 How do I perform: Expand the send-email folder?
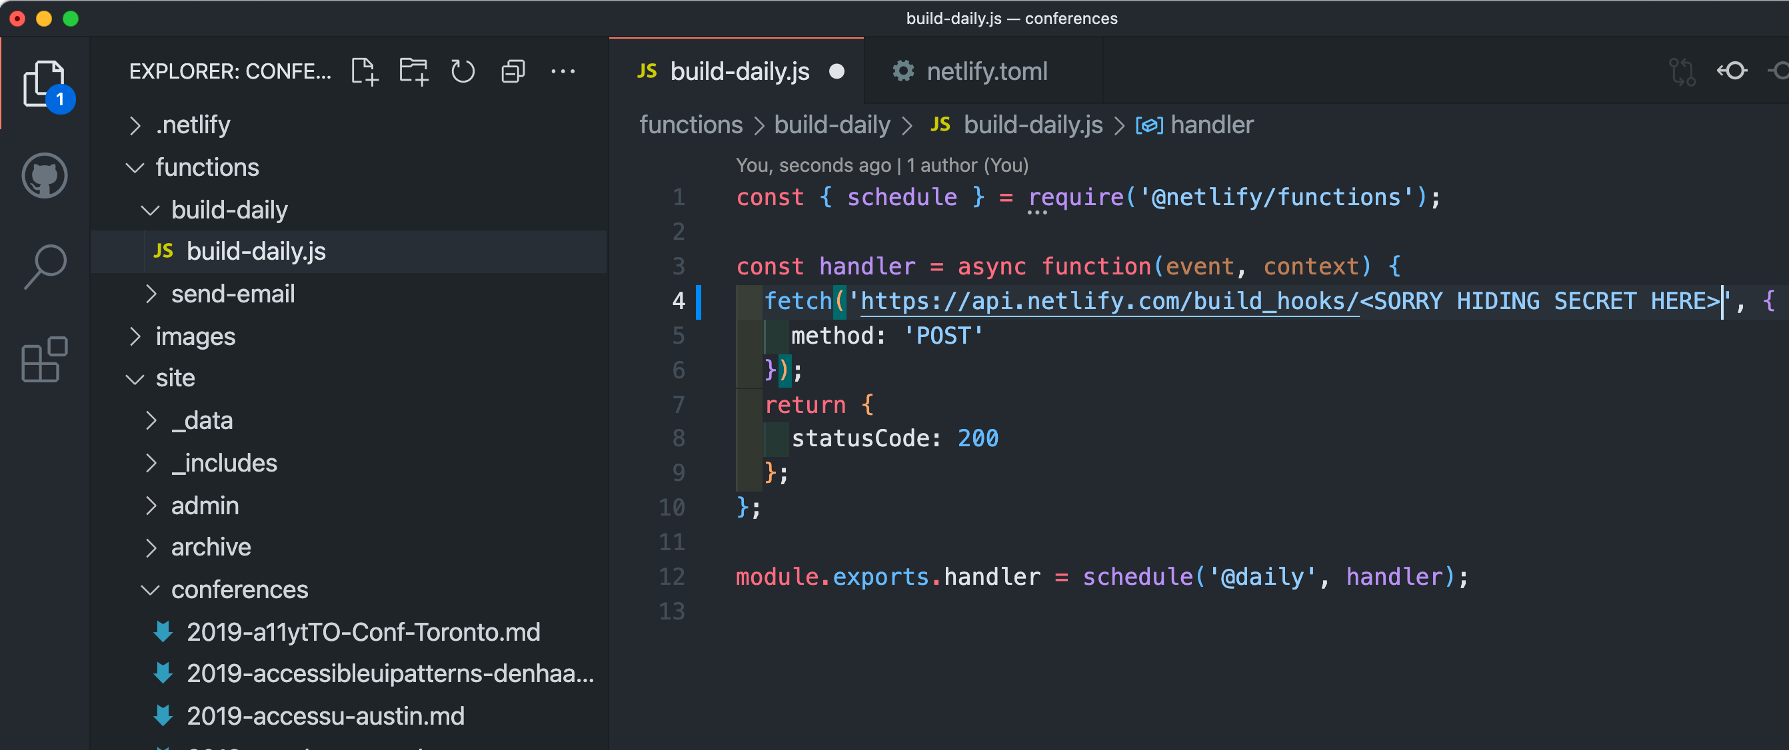tap(233, 294)
